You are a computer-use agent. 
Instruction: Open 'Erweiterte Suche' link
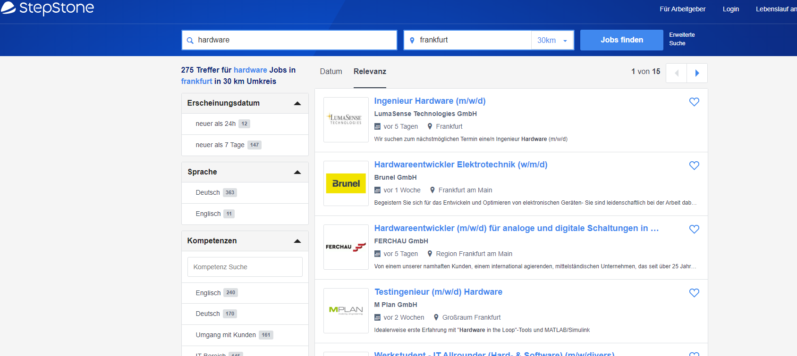[x=682, y=39]
